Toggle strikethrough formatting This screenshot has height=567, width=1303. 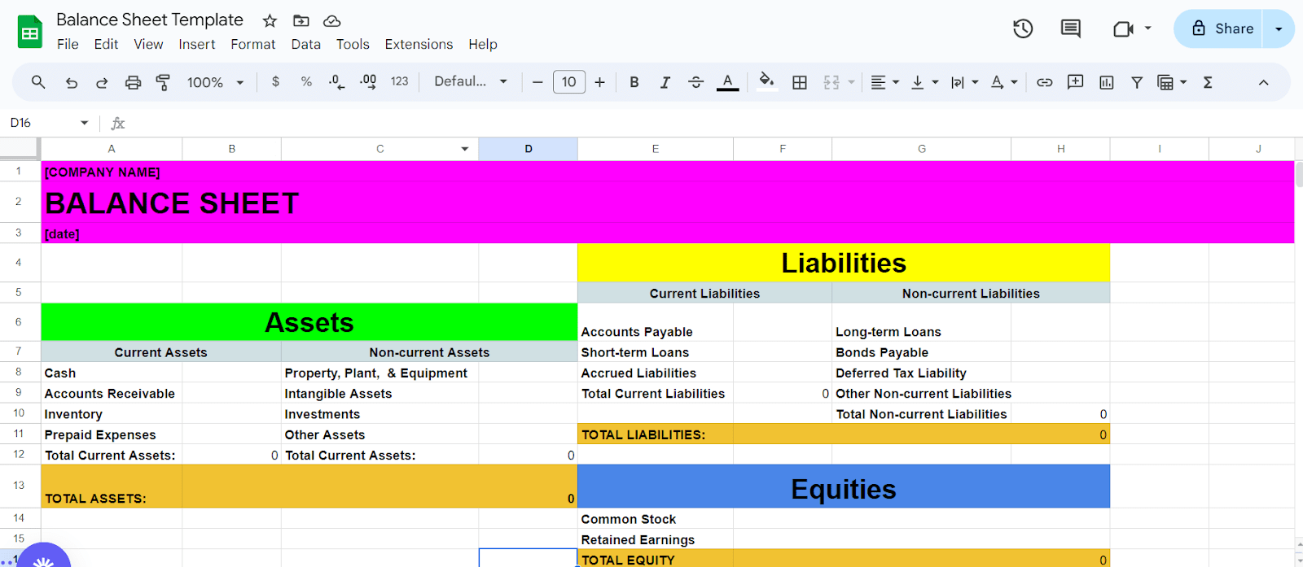tap(695, 82)
